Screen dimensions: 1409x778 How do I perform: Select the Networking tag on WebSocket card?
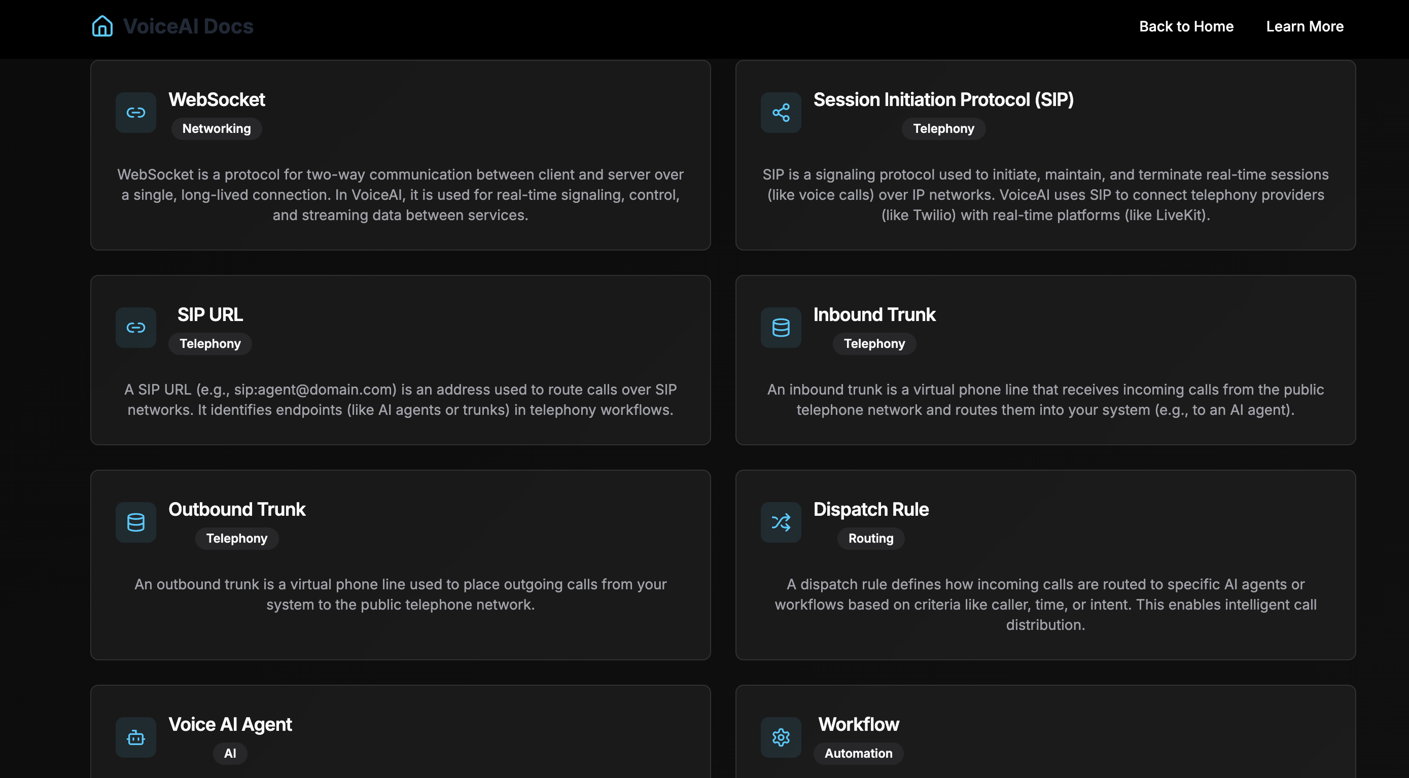(217, 129)
